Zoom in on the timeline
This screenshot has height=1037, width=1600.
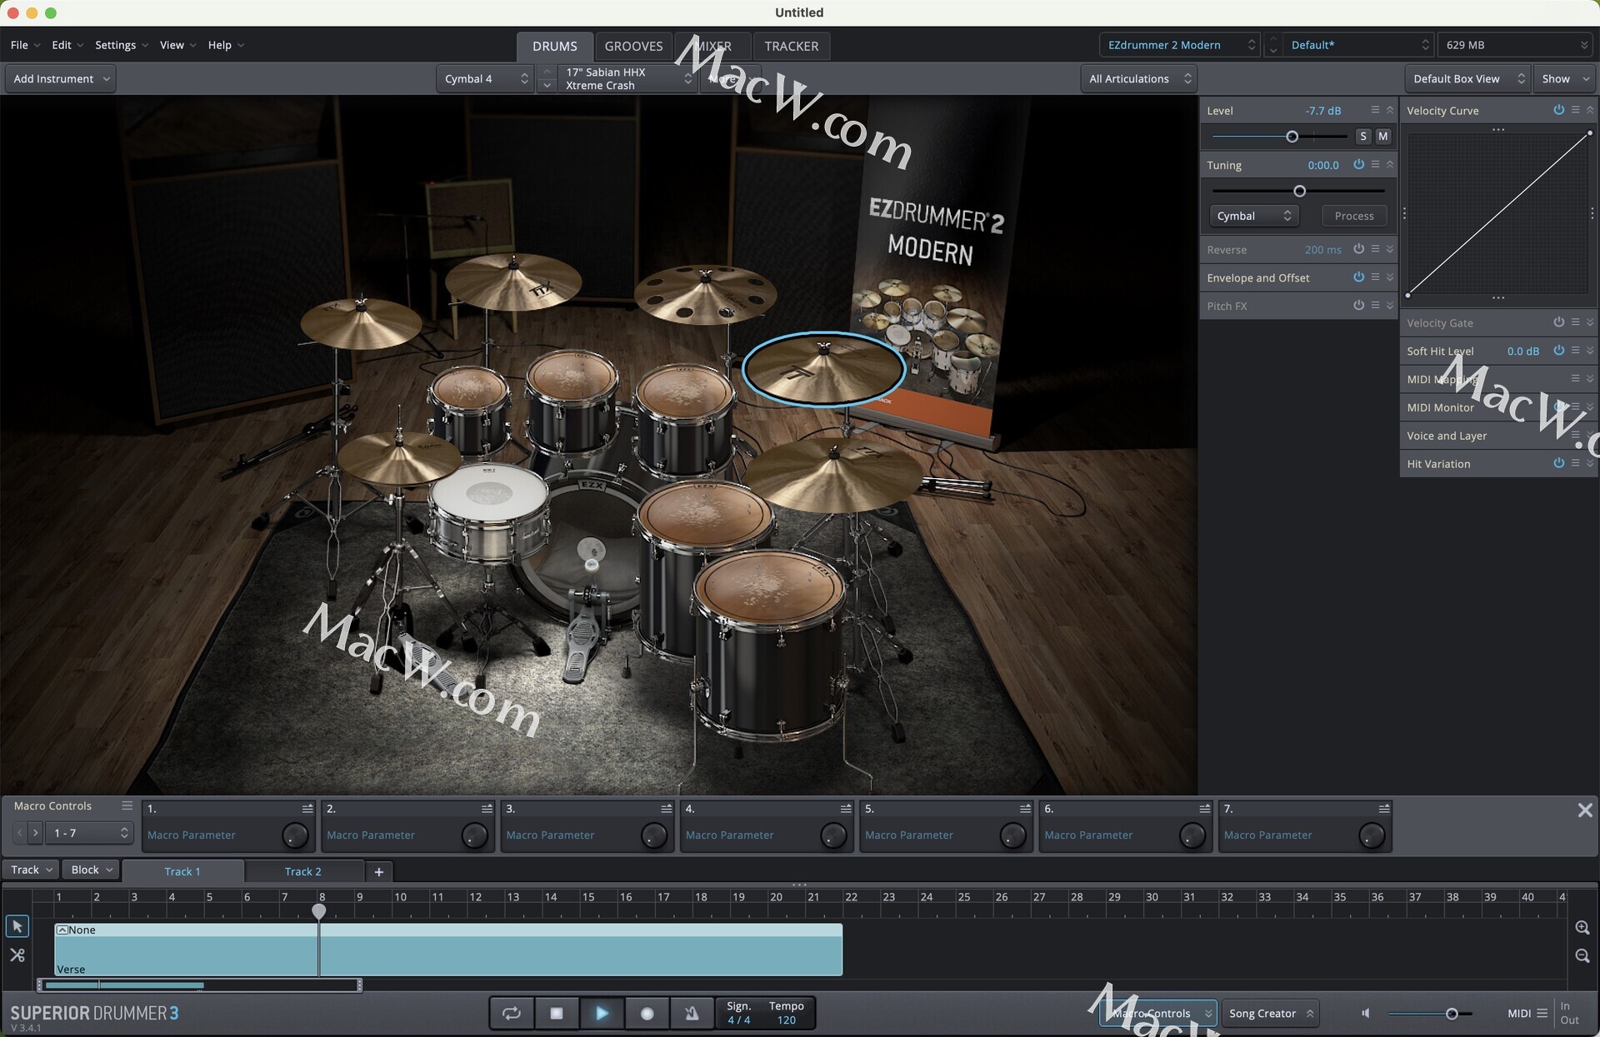tap(1582, 927)
